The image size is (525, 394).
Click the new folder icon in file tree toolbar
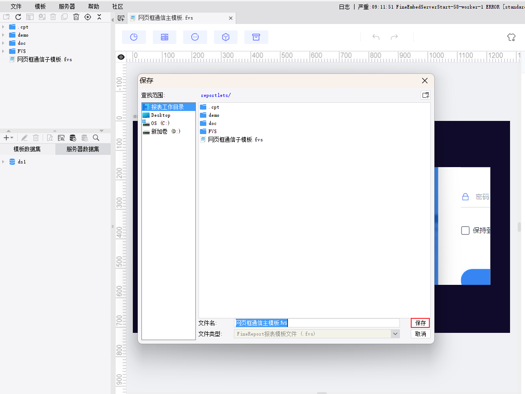6,17
